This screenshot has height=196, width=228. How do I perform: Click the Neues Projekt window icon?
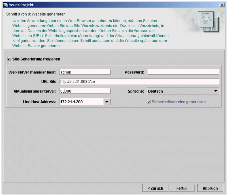coord(6,5)
